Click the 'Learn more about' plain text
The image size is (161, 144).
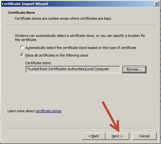click(21, 111)
